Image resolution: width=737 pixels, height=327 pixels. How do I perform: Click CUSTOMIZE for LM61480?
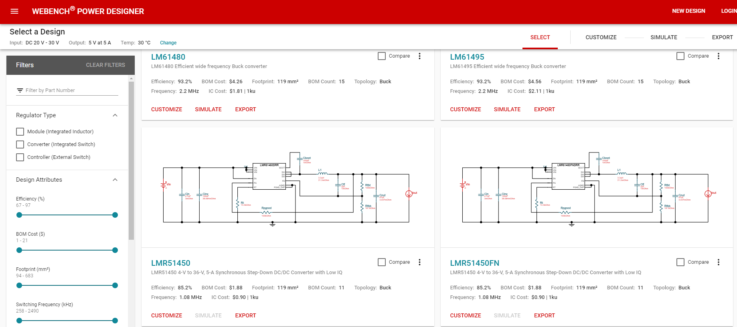point(166,109)
